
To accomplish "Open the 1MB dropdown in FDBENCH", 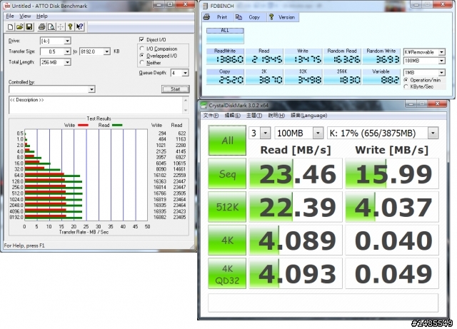I will (442, 72).
